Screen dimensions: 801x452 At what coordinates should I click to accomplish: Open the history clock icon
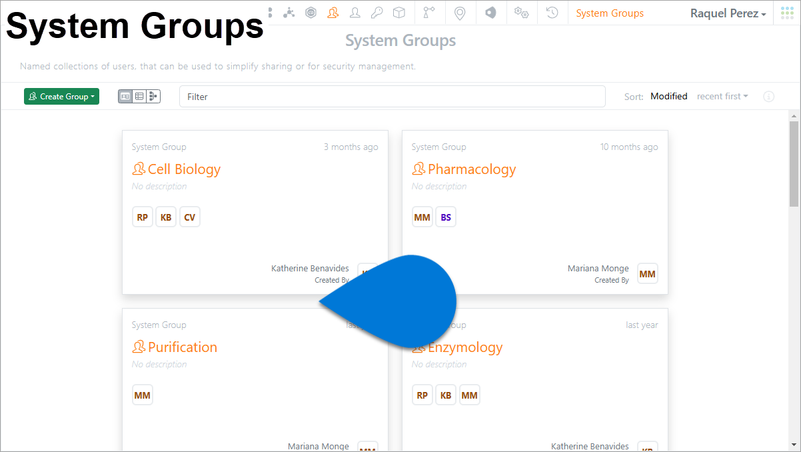pyautogui.click(x=552, y=13)
